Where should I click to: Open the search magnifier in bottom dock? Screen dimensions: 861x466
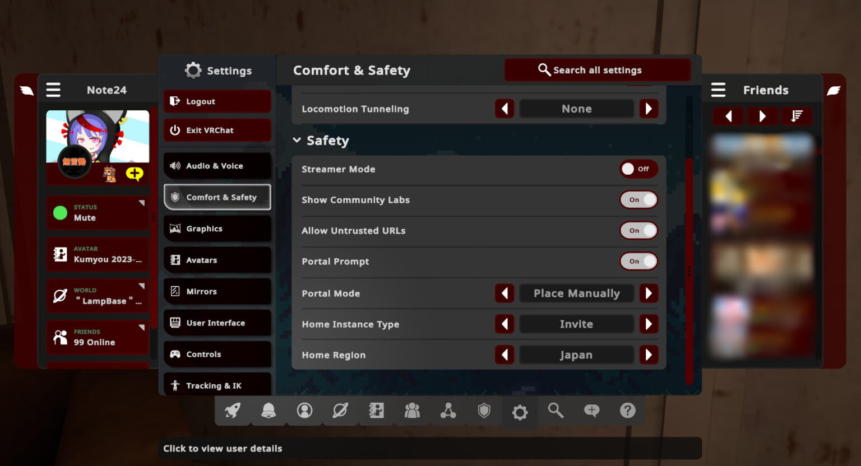[x=556, y=411]
